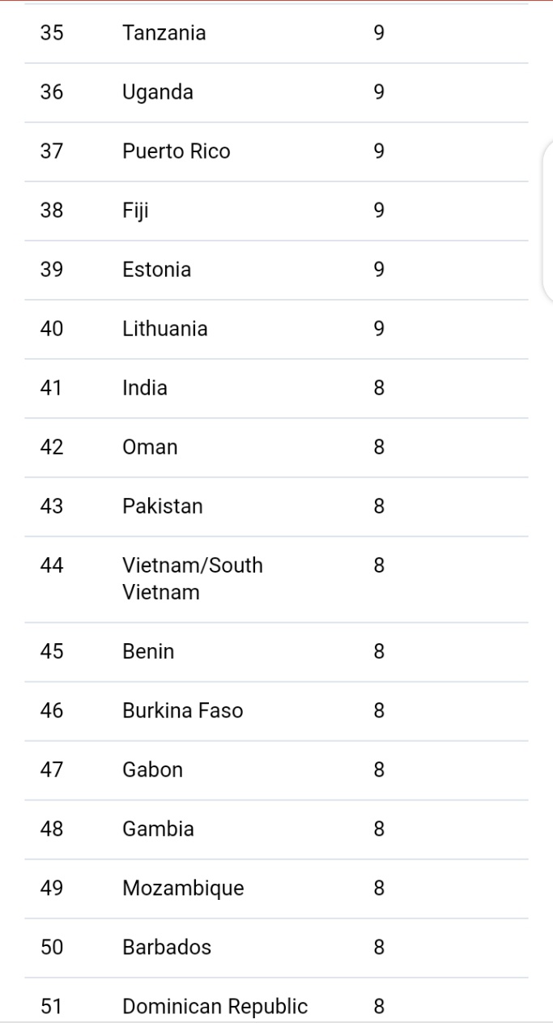Click the Pakistan entry
This screenshot has width=553, height=1023.
click(x=163, y=506)
